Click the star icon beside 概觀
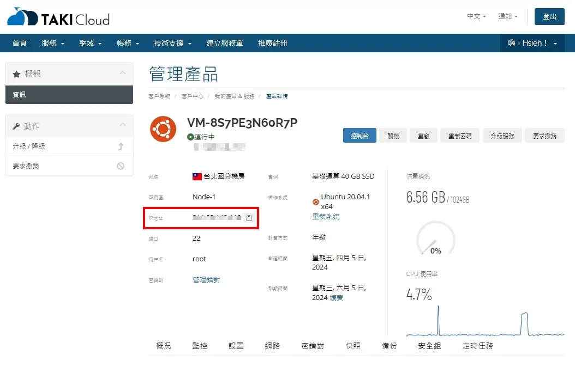The height and width of the screenshot is (367, 575). coord(16,74)
